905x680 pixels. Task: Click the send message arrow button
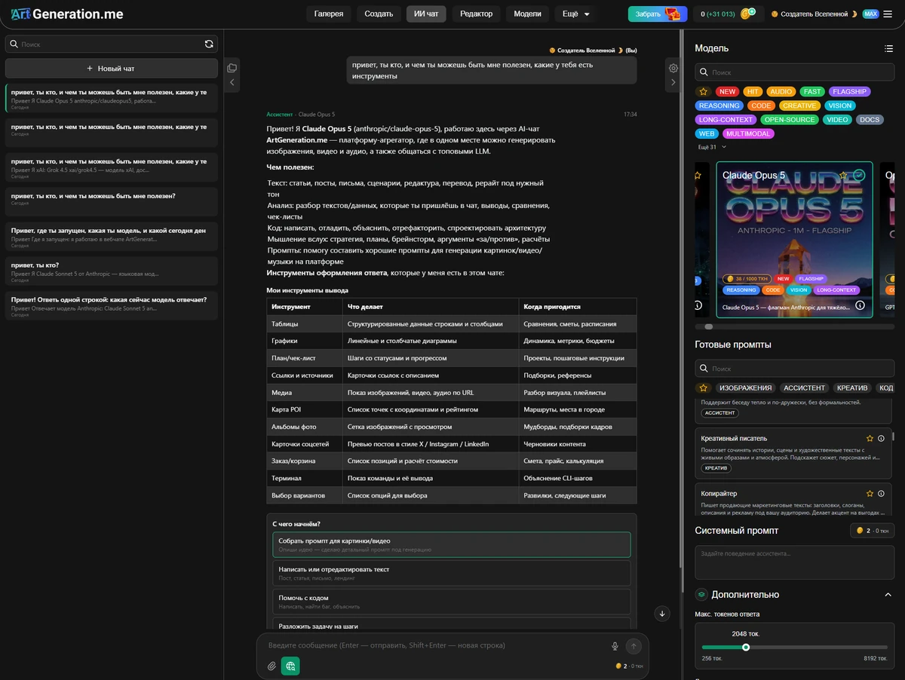(x=634, y=646)
